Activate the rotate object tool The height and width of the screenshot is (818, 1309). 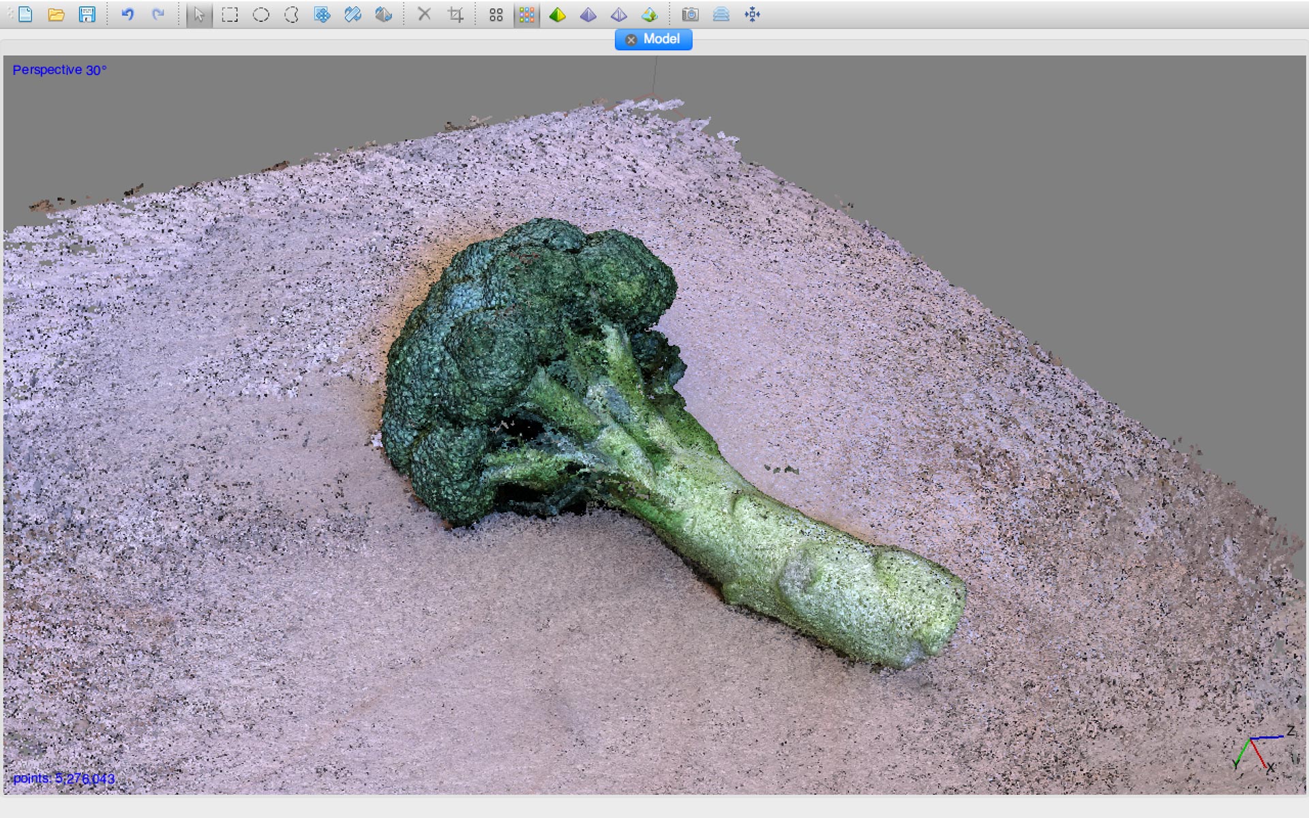383,14
